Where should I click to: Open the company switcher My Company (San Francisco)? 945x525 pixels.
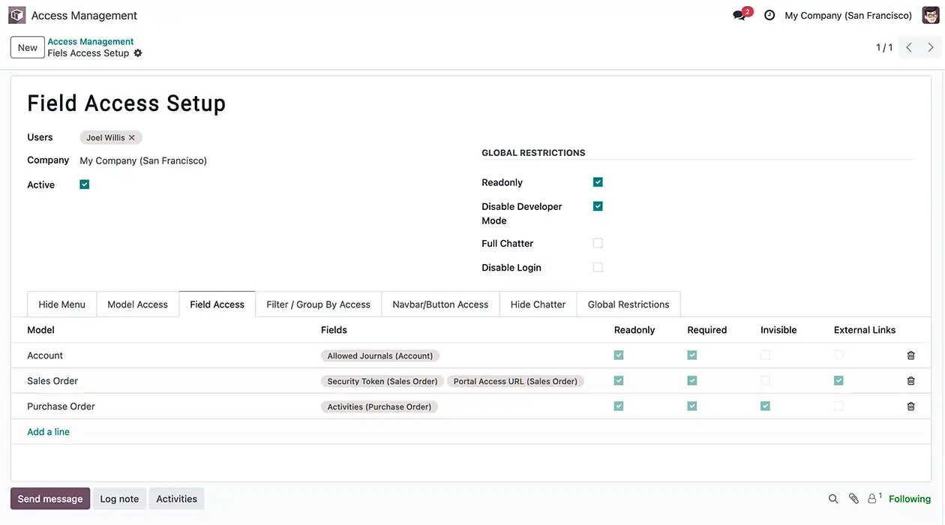click(x=847, y=15)
